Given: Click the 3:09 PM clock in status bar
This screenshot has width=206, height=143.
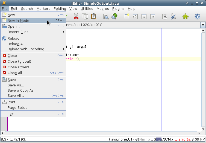Looking at the screenshot, I should click(x=198, y=139).
